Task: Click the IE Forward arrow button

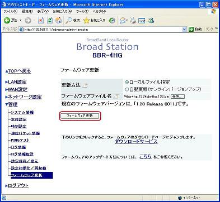Action: pos(28,21)
